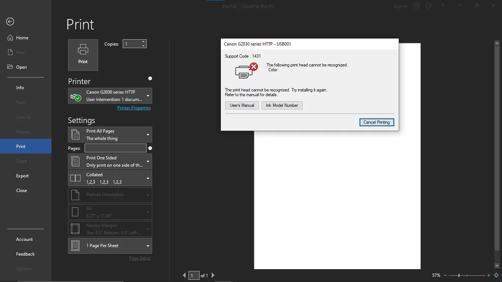Click the zoom in plus icon
502x282 pixels.
[x=488, y=275]
